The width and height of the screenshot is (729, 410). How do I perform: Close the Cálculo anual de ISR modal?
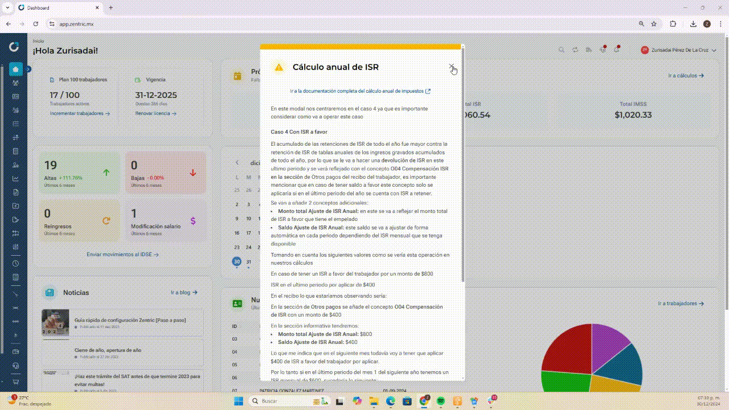click(452, 67)
